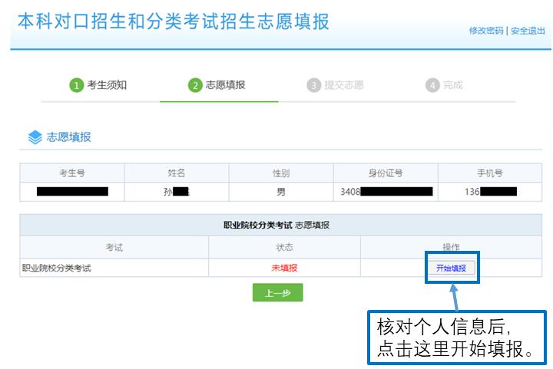The height and width of the screenshot is (369, 553).
Task: Click the 考生号 column header
Action: (x=72, y=173)
